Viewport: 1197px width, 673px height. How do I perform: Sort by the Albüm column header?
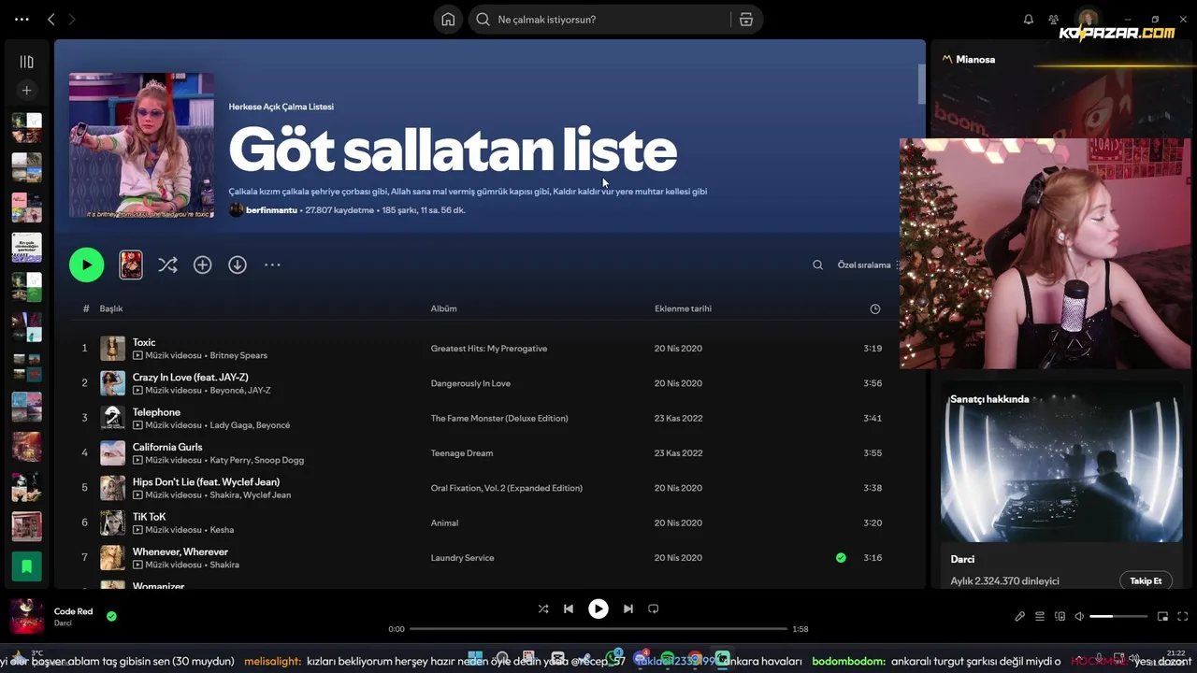tap(443, 308)
